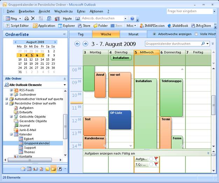Open the Extras menu

tap(81, 11)
